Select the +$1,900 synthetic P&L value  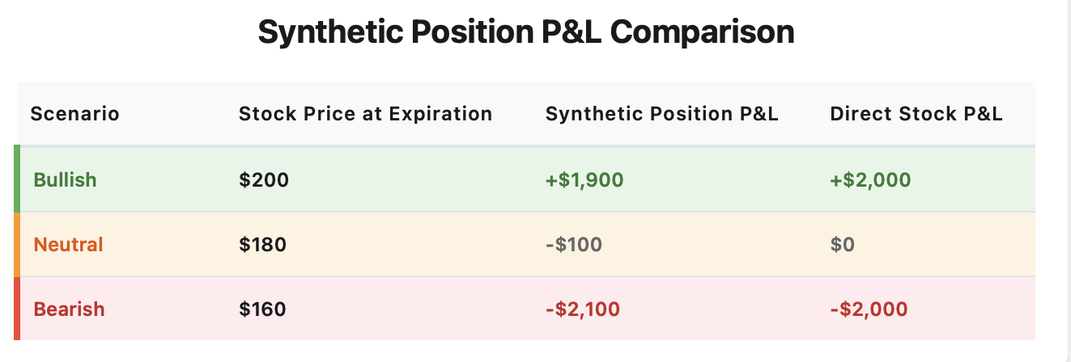584,179
